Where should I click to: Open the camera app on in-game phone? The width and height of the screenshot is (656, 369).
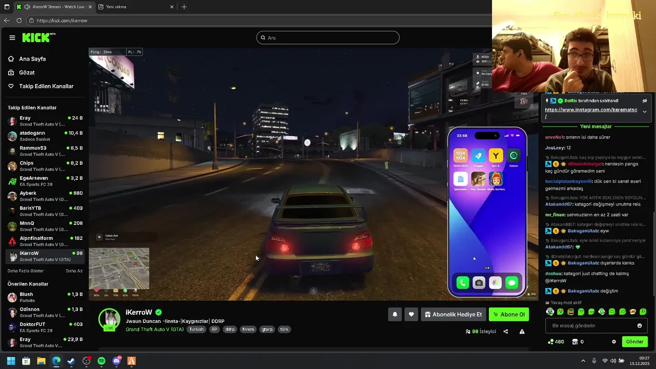(479, 283)
